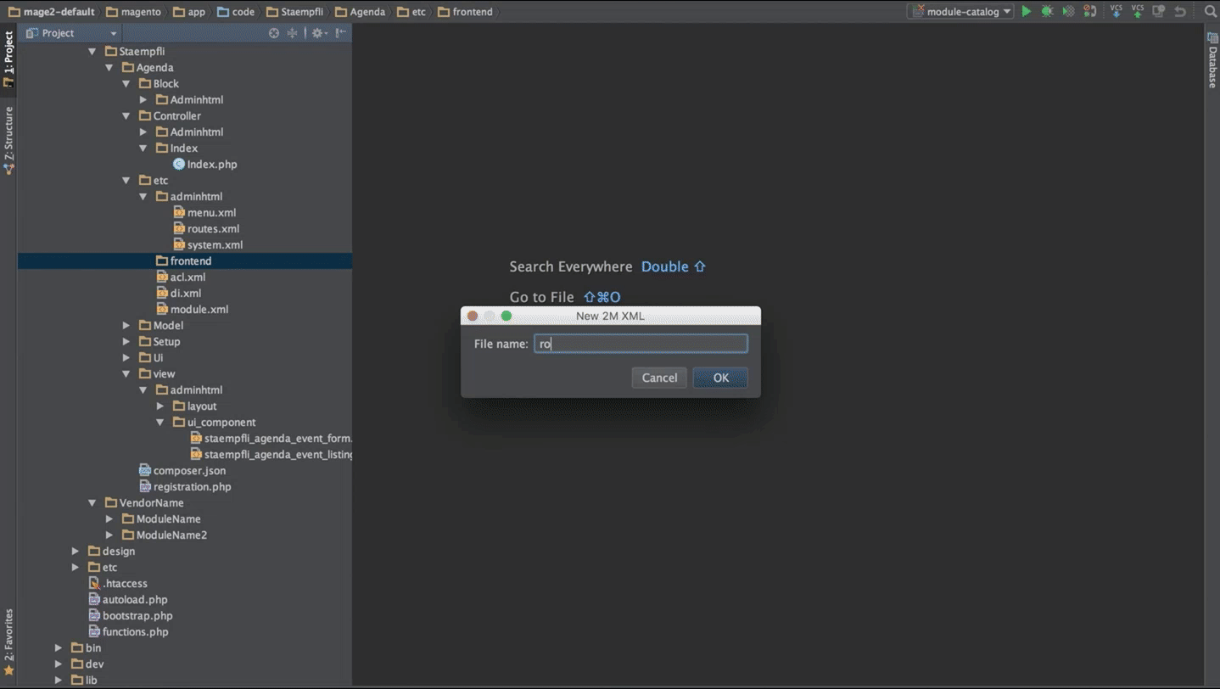Click the etc breadcrumb item
Image resolution: width=1220 pixels, height=689 pixels.
coord(411,12)
